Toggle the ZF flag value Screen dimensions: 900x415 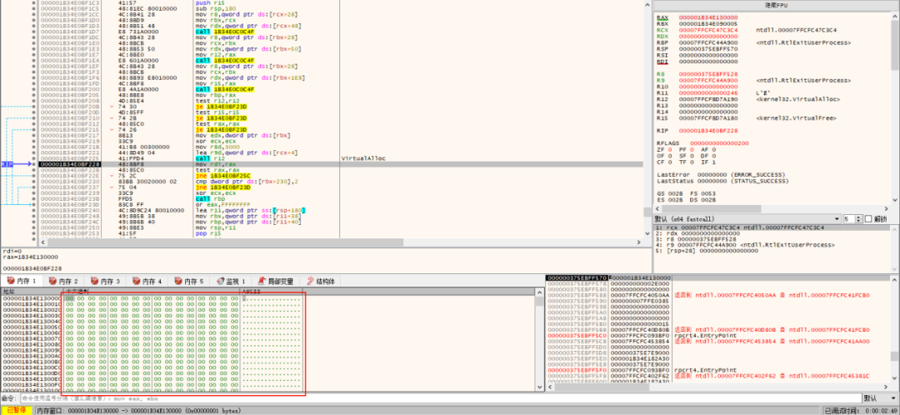[x=668, y=148]
